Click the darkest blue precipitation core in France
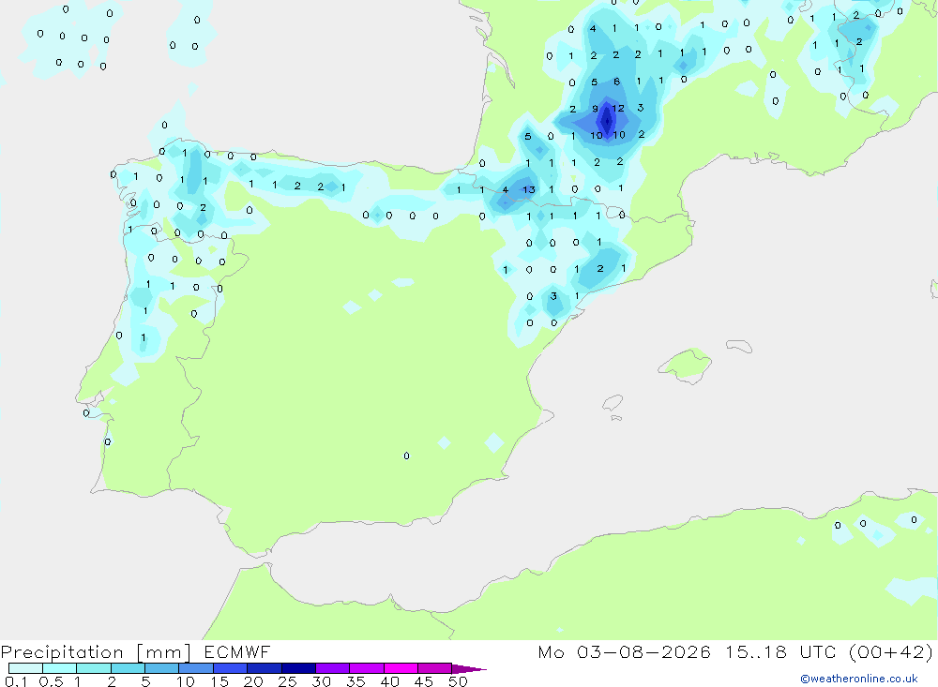Viewport: 938px width, 687px height. point(607,122)
